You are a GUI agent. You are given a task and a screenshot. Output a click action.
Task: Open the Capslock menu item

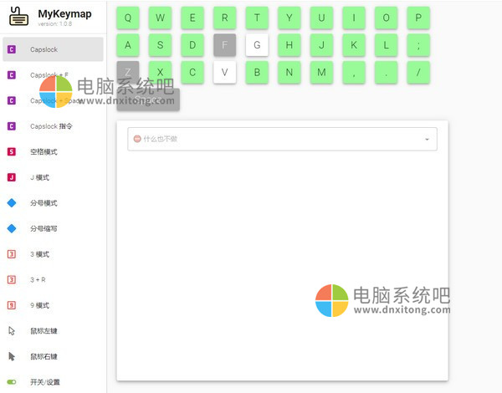coord(53,49)
